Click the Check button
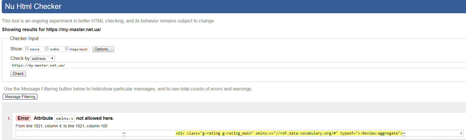 tap(18, 74)
